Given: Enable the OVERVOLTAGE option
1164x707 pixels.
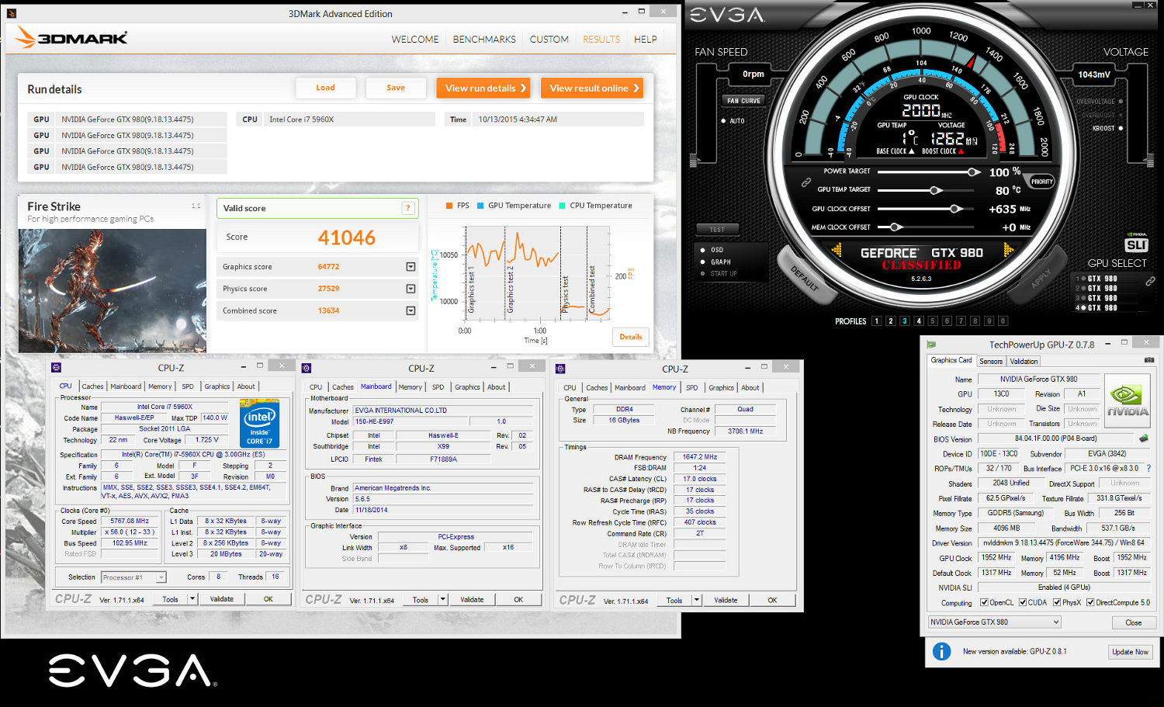Looking at the screenshot, I should 1121,101.
